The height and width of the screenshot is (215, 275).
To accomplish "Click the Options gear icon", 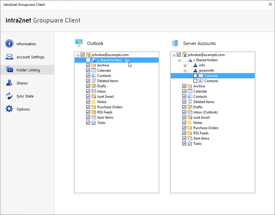I will tap(9, 109).
